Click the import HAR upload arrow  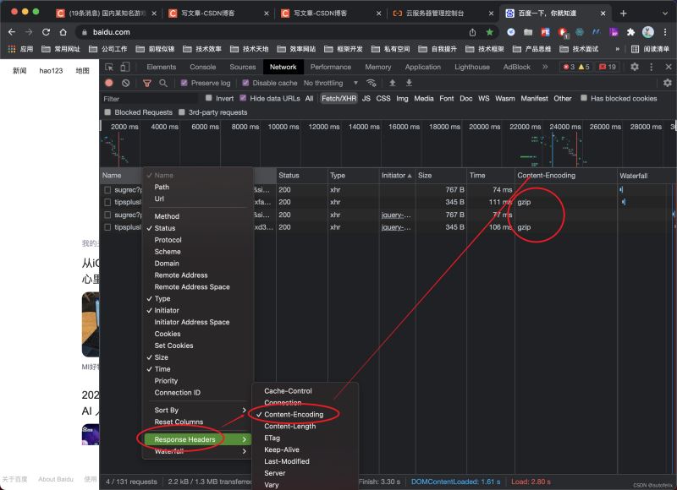click(x=392, y=83)
